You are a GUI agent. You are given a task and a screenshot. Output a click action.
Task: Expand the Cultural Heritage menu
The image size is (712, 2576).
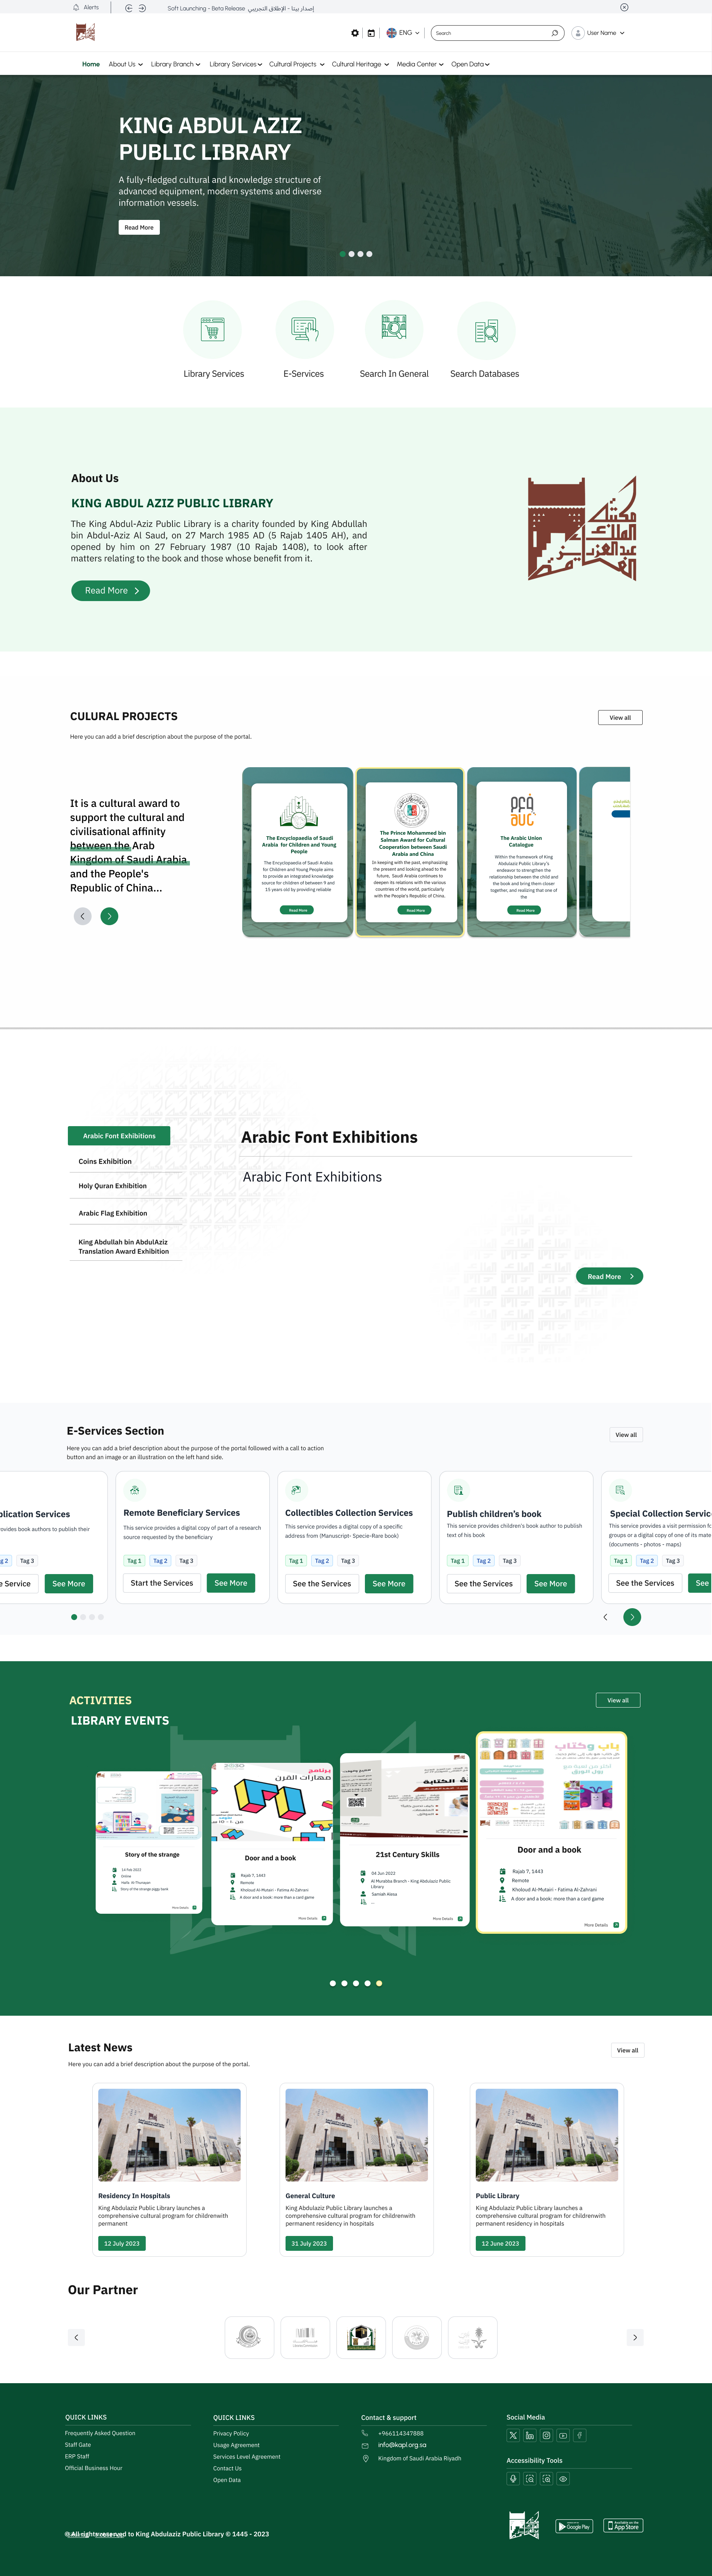(360, 64)
